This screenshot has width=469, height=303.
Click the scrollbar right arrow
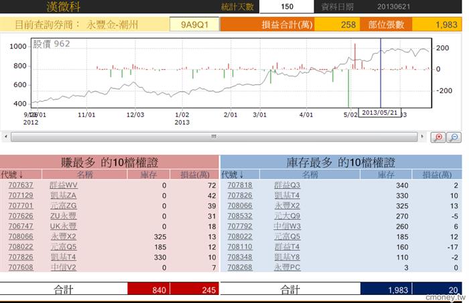click(422, 137)
